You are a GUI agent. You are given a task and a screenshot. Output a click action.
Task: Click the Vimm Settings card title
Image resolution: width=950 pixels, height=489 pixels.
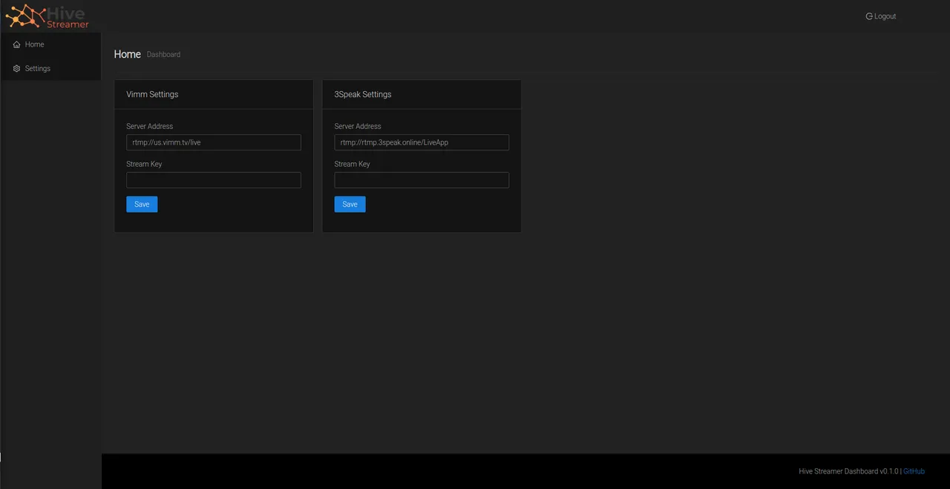click(152, 94)
